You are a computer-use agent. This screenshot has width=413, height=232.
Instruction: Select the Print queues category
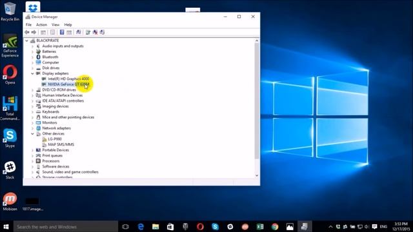pos(52,156)
